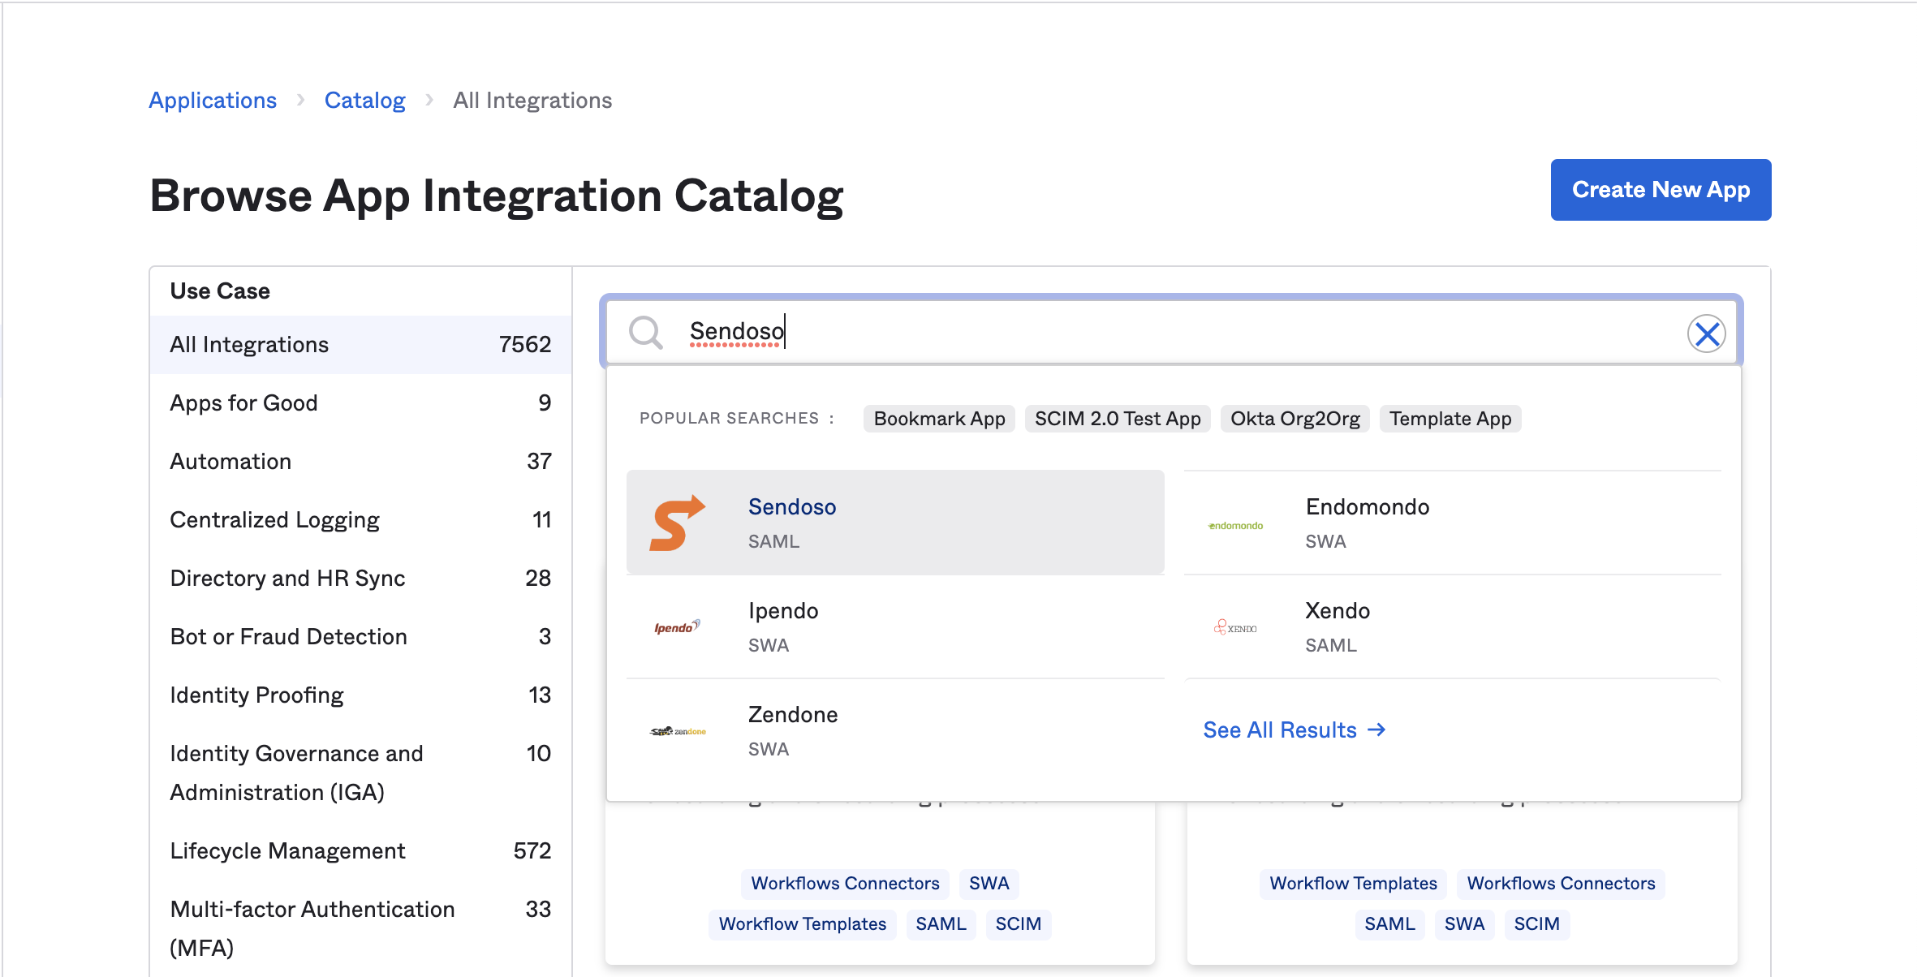Select All Integrations use case

(360, 345)
